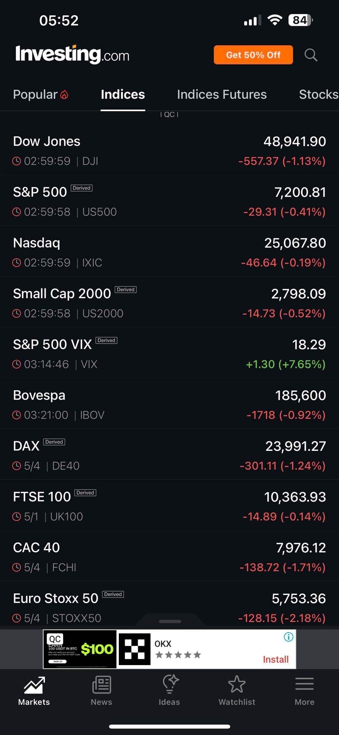
Task: Install the OKX app from ad
Action: 275,659
